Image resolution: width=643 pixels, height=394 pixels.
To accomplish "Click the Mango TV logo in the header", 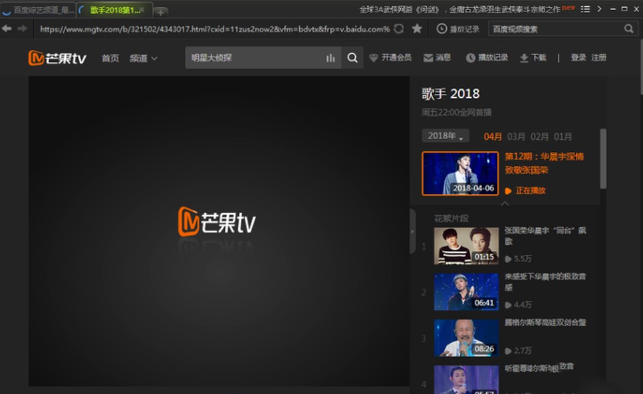I will click(57, 58).
